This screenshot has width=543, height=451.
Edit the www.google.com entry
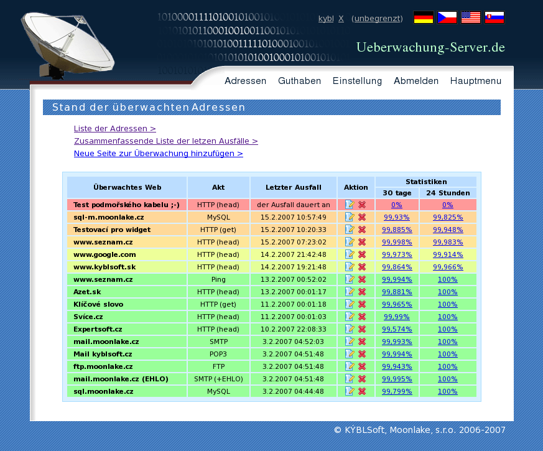pos(350,254)
